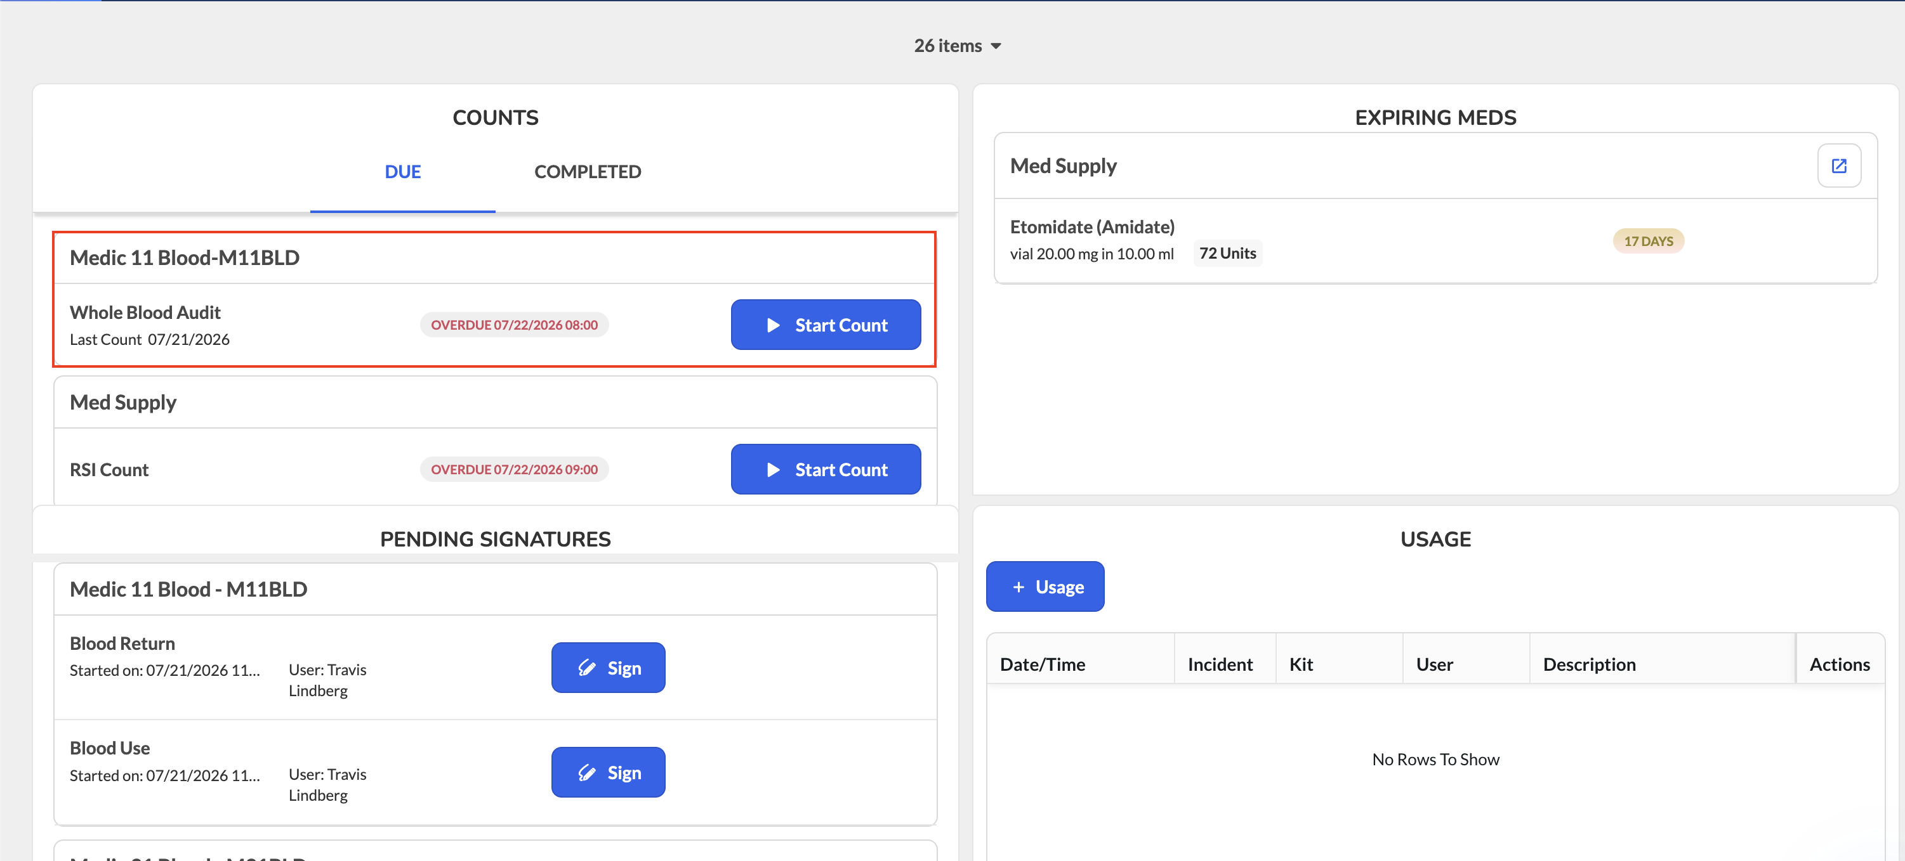Add a new Usage record
The width and height of the screenshot is (1905, 861).
[1045, 587]
